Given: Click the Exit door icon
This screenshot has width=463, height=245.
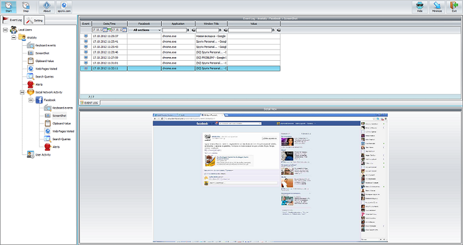Looking at the screenshot, I should [x=454, y=7].
